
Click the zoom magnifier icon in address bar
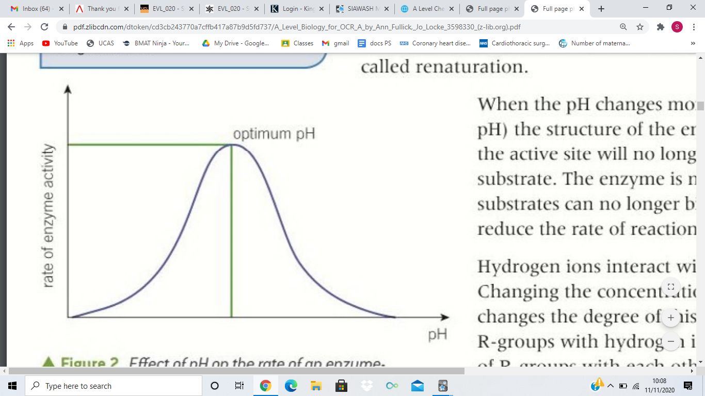tap(623, 27)
